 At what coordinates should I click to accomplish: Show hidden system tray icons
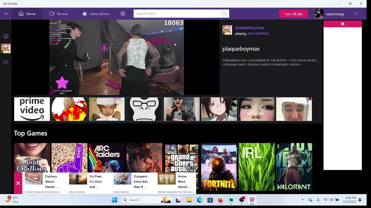click(303, 200)
